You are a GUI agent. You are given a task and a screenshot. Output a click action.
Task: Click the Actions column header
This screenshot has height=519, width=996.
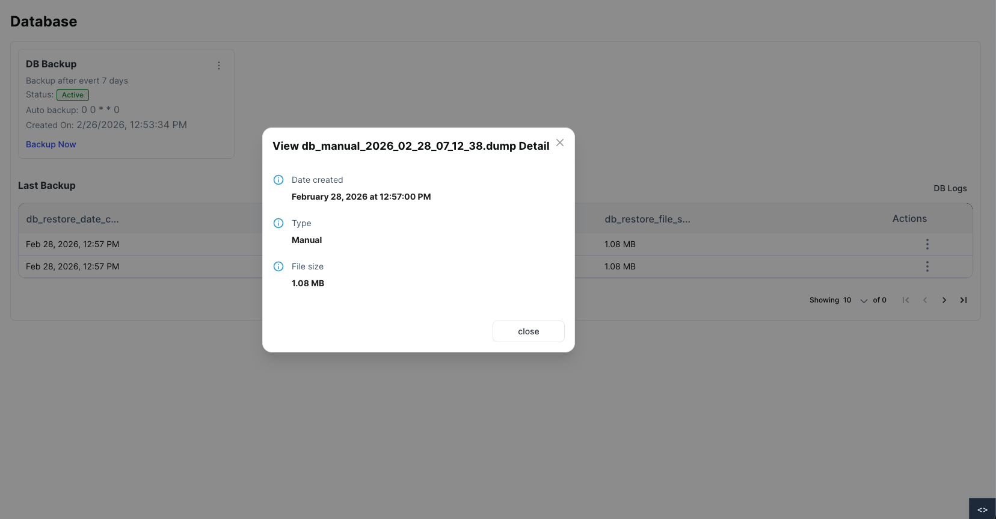coord(909,219)
